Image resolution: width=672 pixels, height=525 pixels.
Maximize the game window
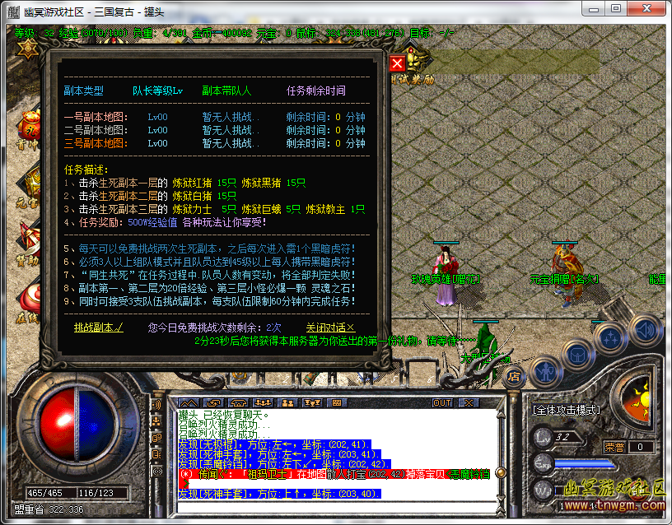coord(616,9)
